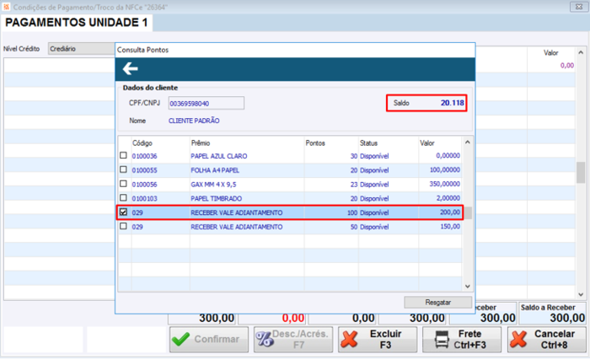Click the value 350,00000 cell

point(445,184)
